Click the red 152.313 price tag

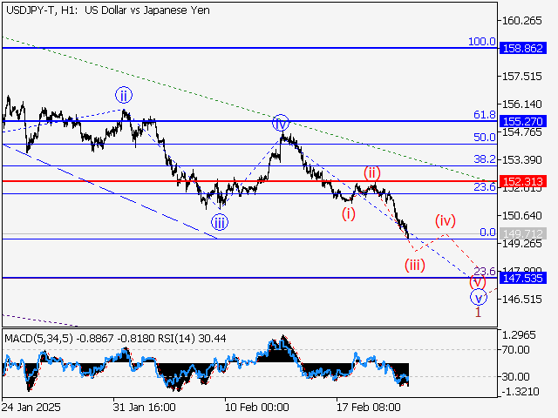click(x=523, y=181)
